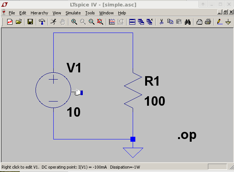The height and width of the screenshot is (172, 234).
Task: Click the wire junction square above ground
Action: (133, 139)
